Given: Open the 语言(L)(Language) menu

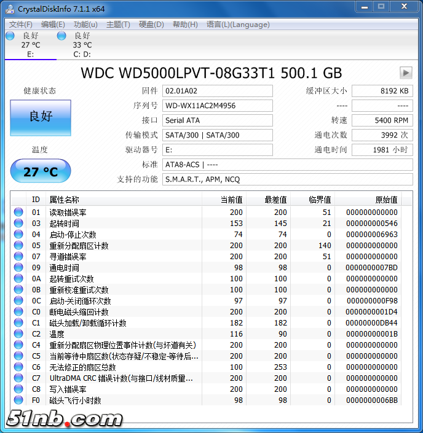Looking at the screenshot, I should (238, 25).
